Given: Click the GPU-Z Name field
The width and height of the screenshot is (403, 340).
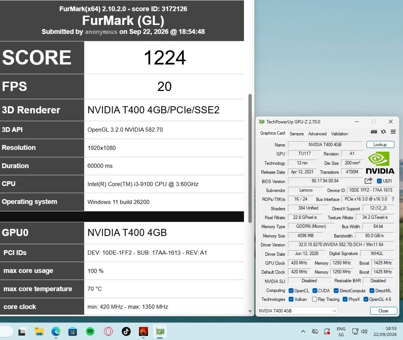Looking at the screenshot, I should click(325, 145).
